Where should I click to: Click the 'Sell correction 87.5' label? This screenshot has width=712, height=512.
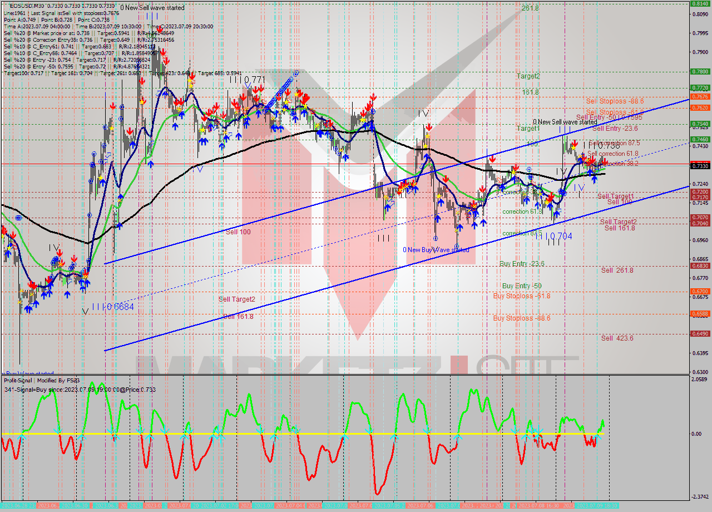(x=614, y=143)
